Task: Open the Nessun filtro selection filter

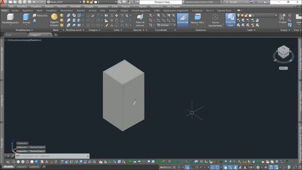Action: point(197,19)
